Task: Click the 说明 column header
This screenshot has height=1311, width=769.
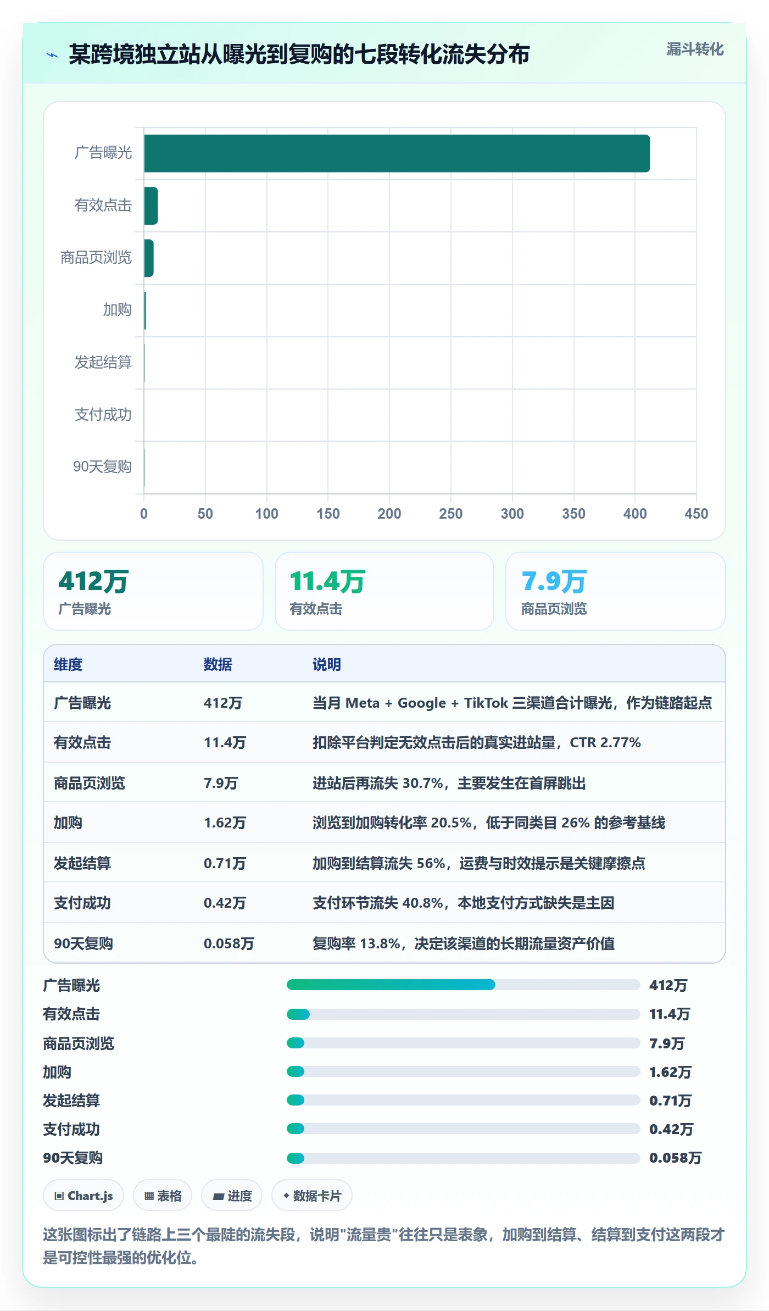Action: point(327,664)
